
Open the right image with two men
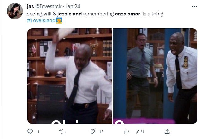[155, 76]
